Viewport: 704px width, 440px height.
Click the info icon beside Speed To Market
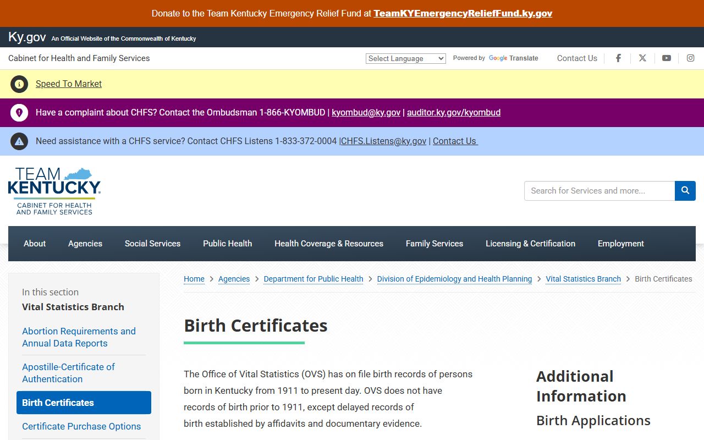pos(19,84)
